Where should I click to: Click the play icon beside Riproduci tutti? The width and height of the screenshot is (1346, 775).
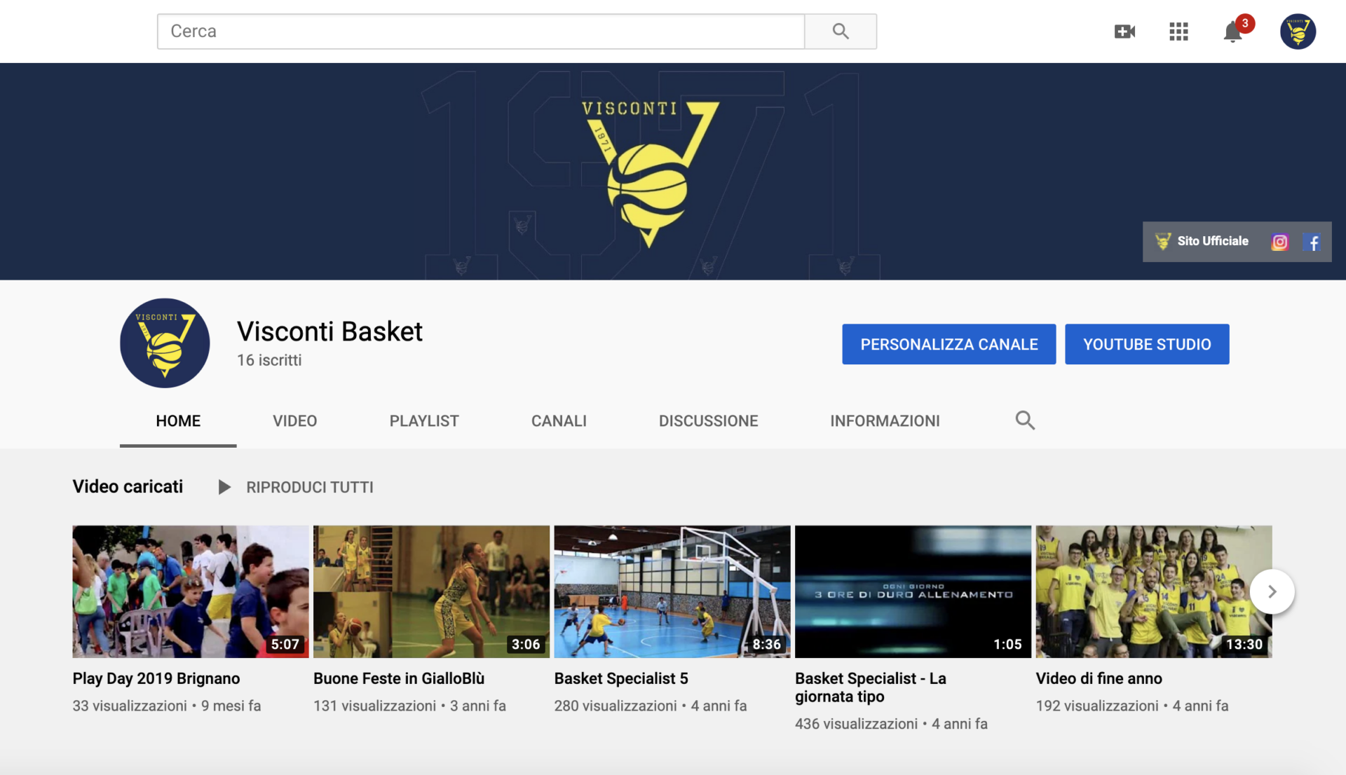[224, 487]
